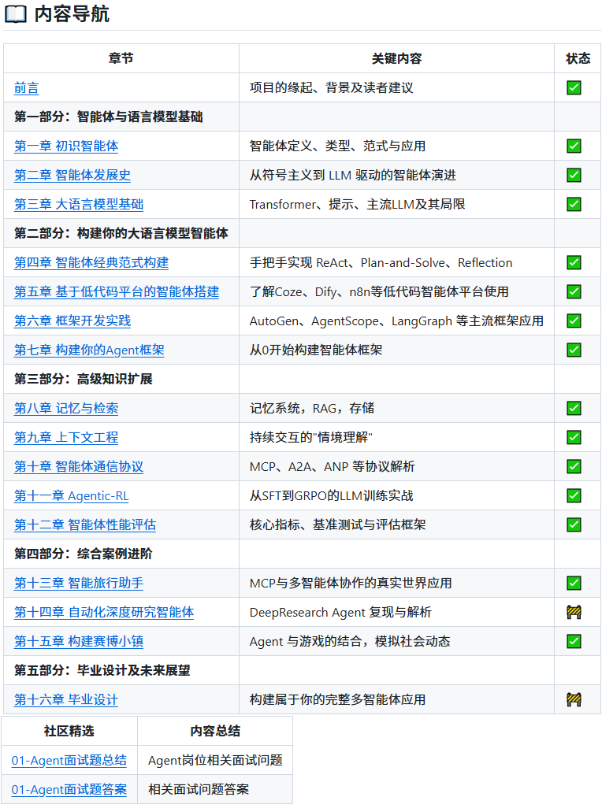
Task: Click green check icon in 前言 row
Action: (x=574, y=88)
